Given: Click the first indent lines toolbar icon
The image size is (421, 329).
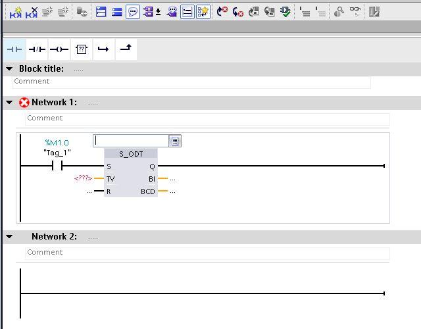Looking at the screenshot, I should (x=305, y=12).
